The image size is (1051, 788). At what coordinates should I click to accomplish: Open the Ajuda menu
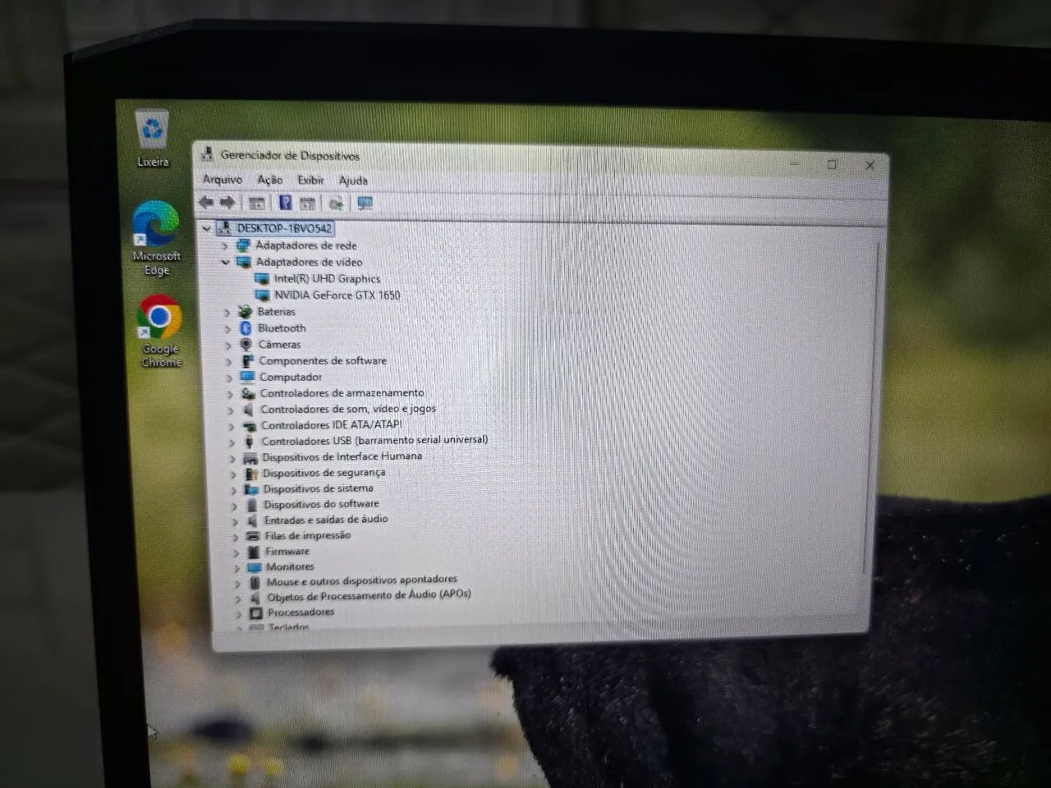pos(353,181)
